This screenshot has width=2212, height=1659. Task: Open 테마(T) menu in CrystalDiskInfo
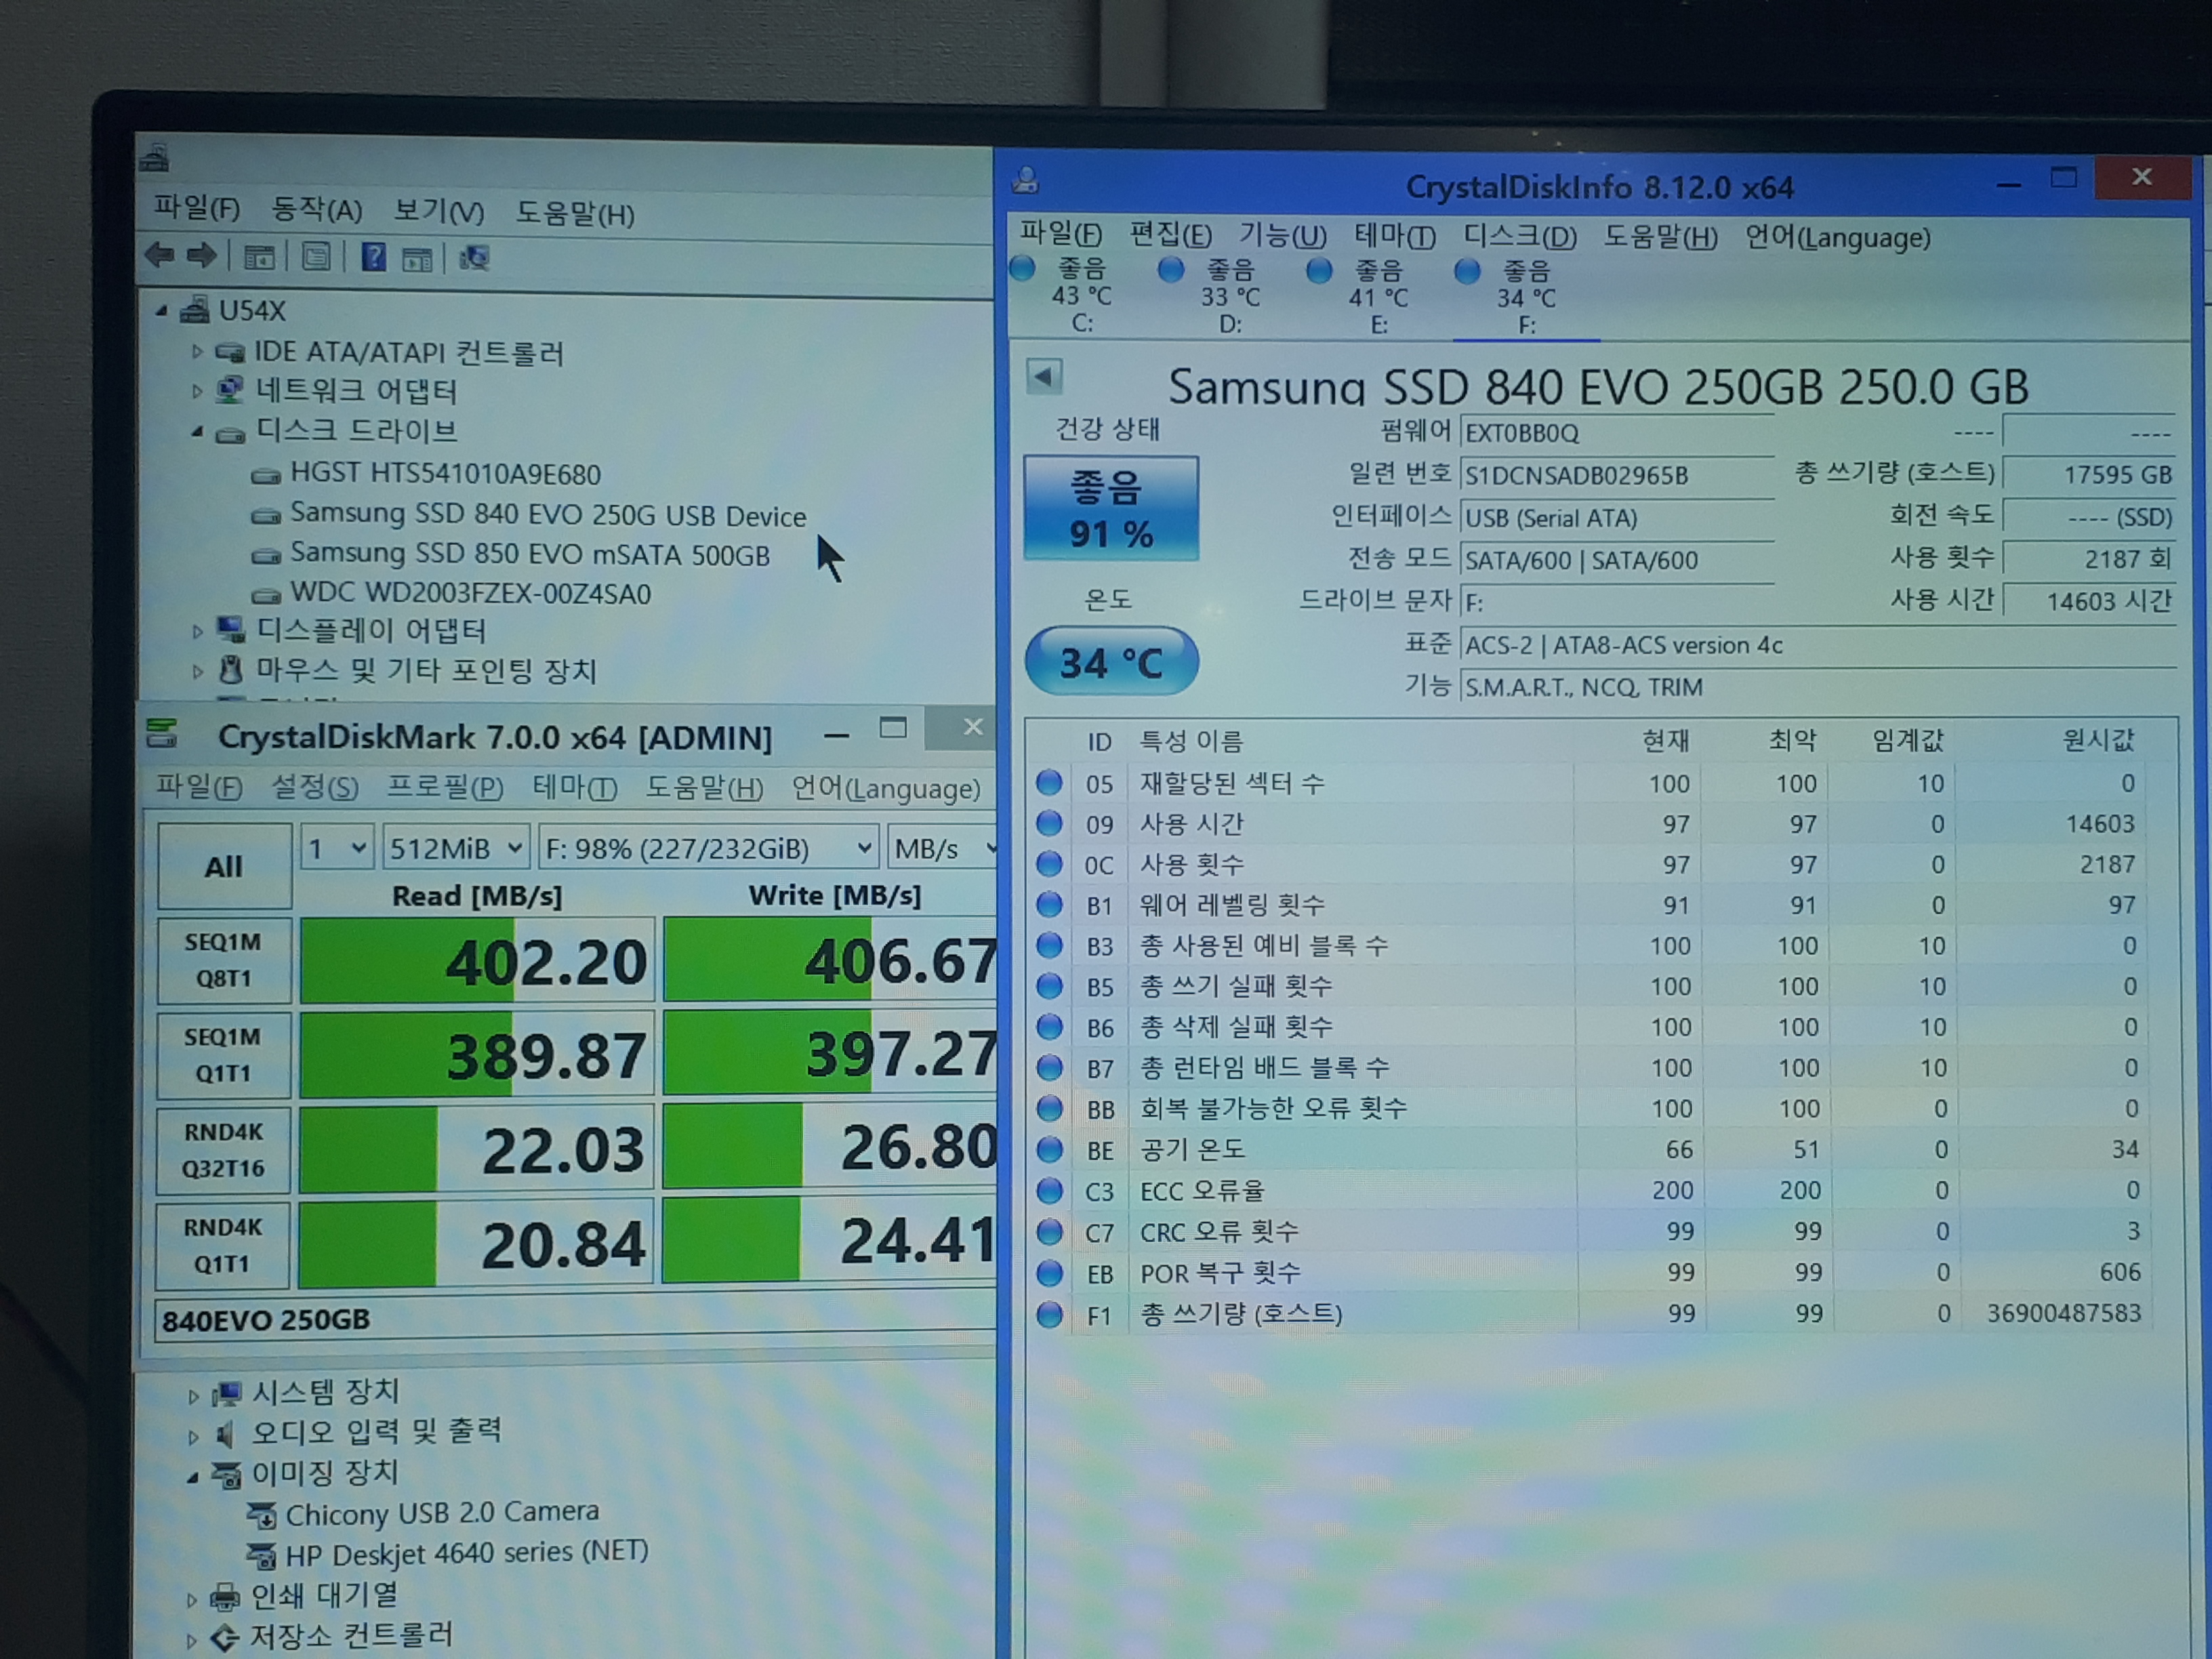pos(1395,236)
